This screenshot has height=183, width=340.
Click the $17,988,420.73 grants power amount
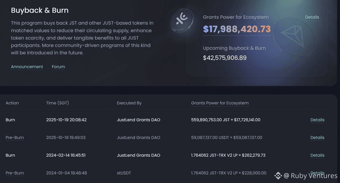pos(237,29)
